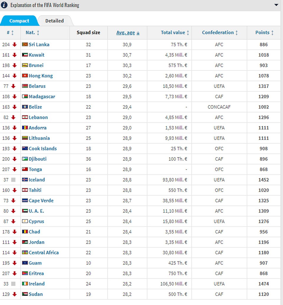Open the Kuwait team link
The width and height of the screenshot is (283, 305).
(x=37, y=55)
